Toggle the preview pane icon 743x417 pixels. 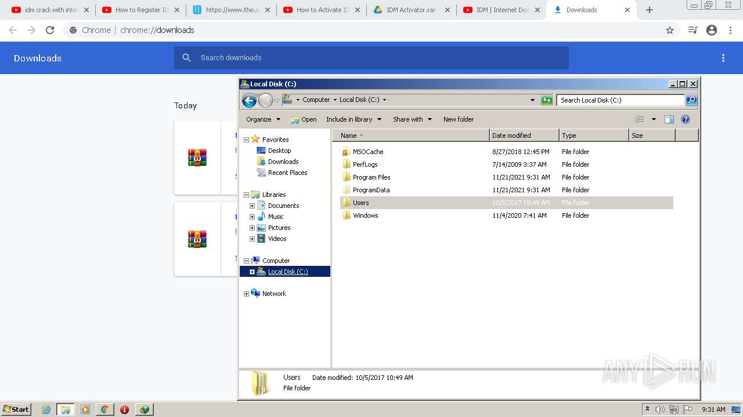669,119
